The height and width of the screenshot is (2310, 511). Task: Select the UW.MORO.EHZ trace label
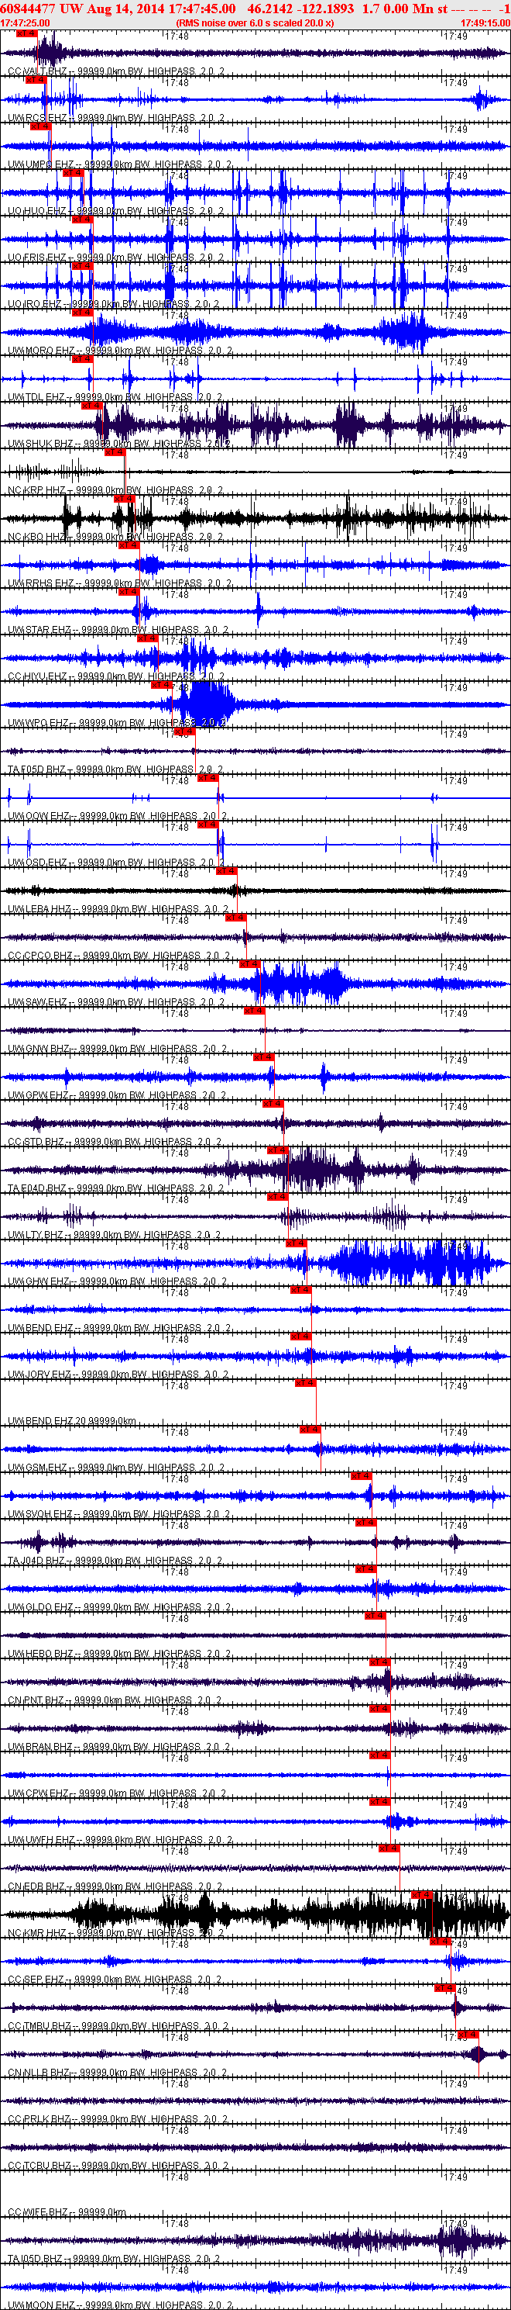coord(120,351)
